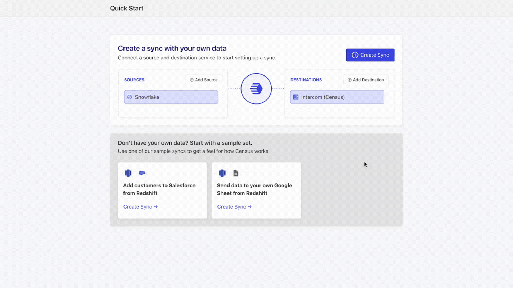The height and width of the screenshot is (288, 513).
Task: Click the Google Sheets document icon
Action: click(x=236, y=173)
